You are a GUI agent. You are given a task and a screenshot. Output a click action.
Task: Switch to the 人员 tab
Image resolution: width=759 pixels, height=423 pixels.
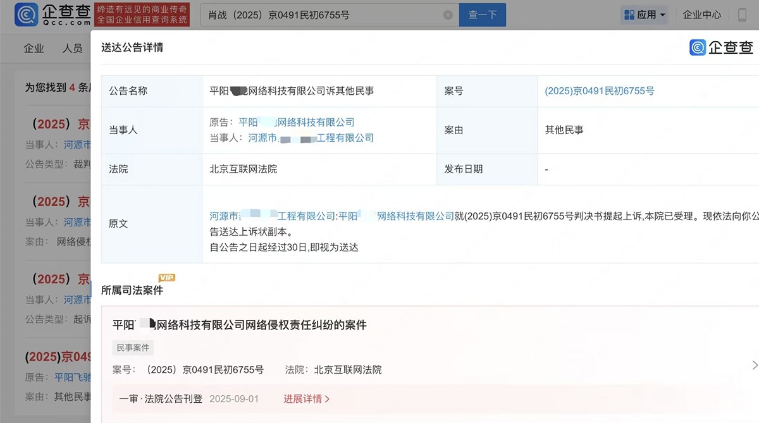tap(72, 48)
